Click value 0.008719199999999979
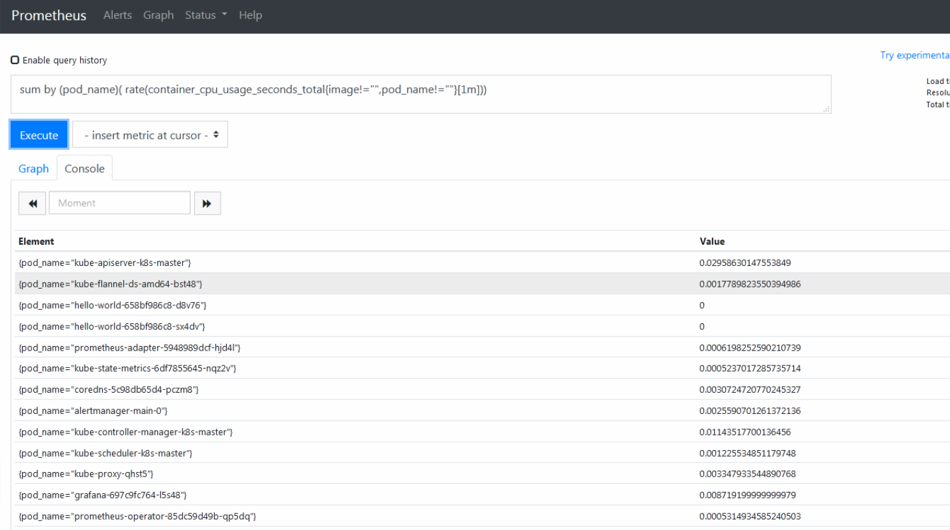950x530 pixels. point(747,495)
